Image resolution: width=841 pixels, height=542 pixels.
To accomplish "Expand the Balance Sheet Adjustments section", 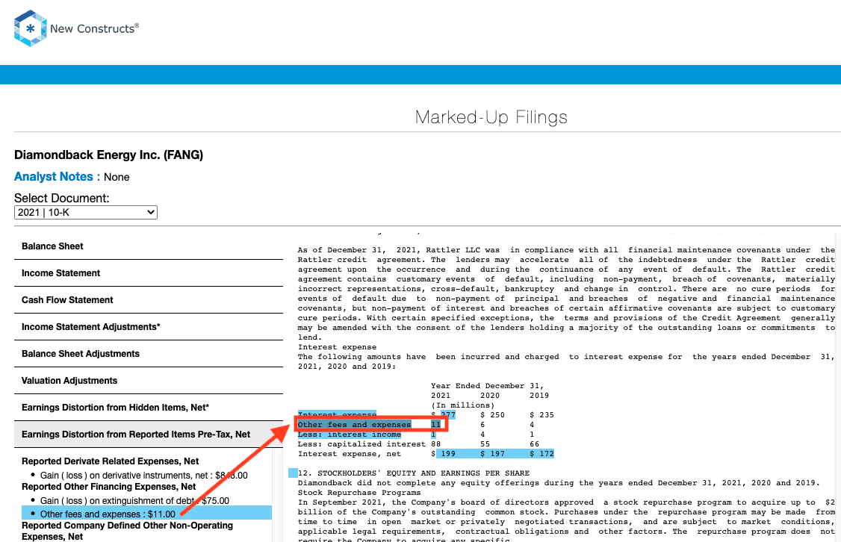I will 149,353.
